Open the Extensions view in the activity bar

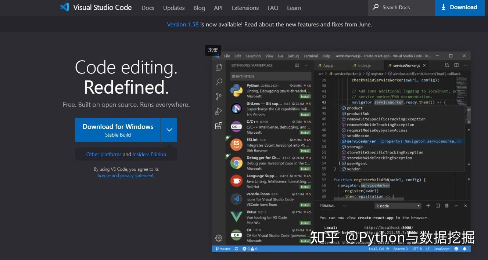coord(219,126)
